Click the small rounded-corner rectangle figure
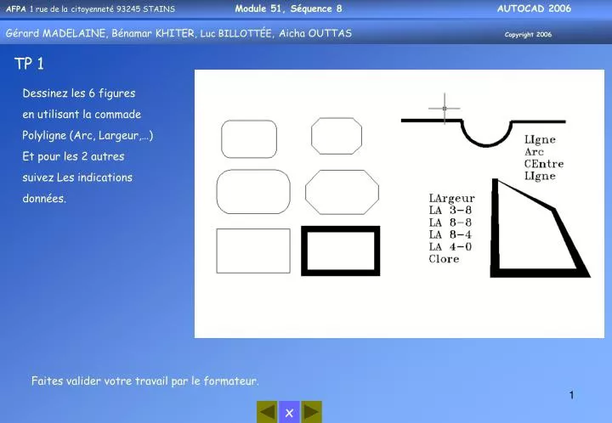612x423 pixels. tap(249, 138)
